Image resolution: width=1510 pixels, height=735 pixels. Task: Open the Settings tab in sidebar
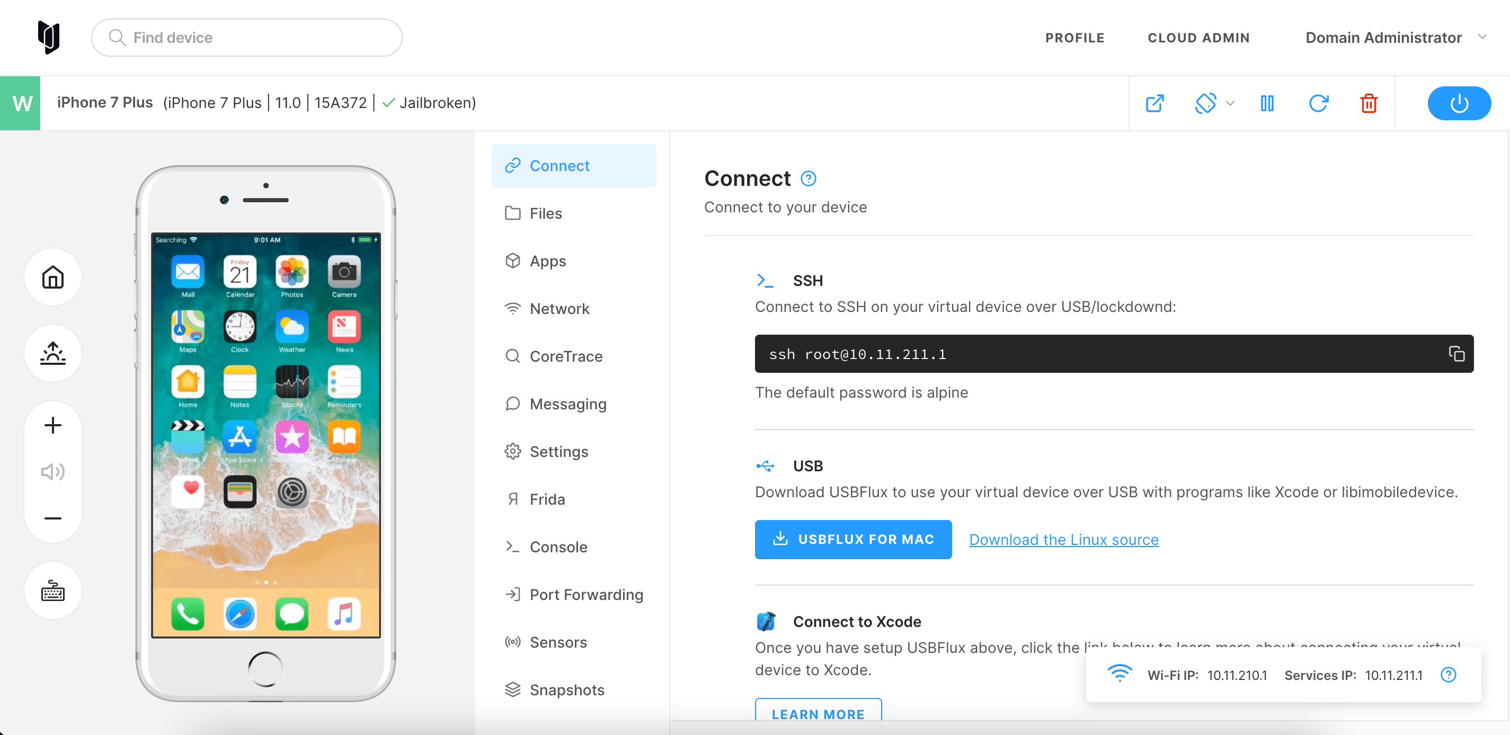point(573,452)
